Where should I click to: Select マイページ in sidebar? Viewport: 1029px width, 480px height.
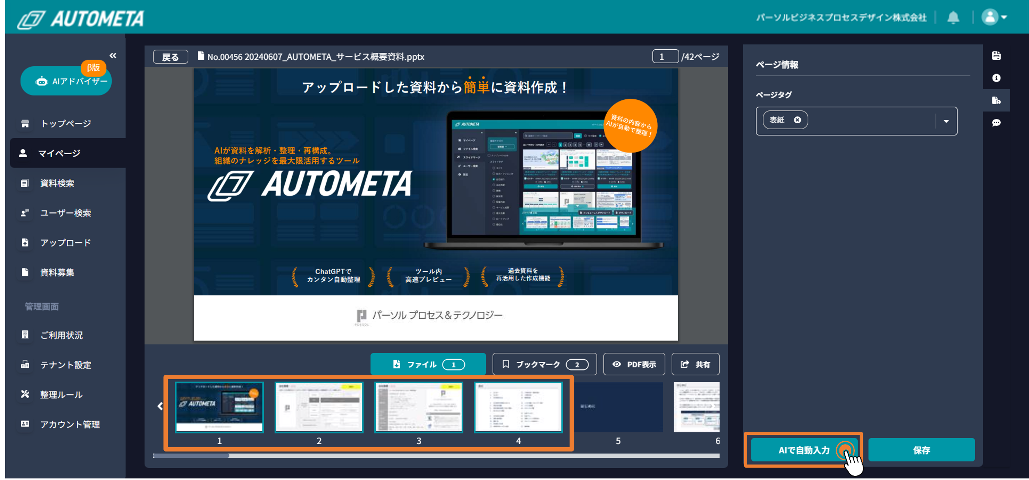tap(68, 153)
